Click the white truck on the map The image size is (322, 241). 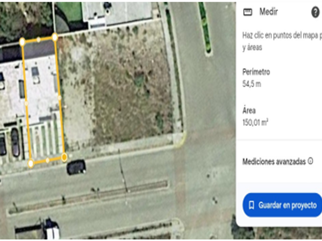(51, 230)
